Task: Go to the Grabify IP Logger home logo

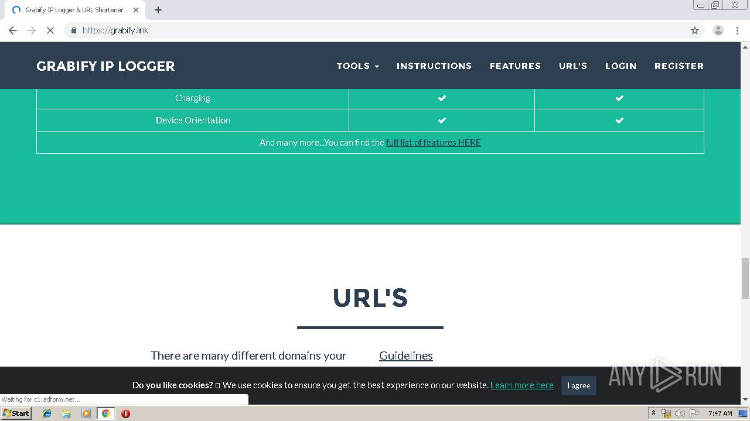Action: 105,66
